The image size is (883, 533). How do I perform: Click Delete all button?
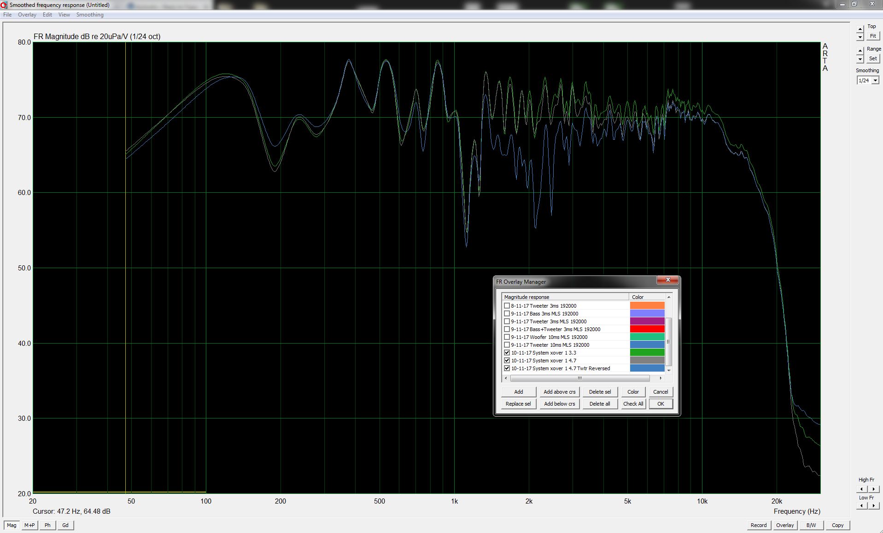click(600, 404)
